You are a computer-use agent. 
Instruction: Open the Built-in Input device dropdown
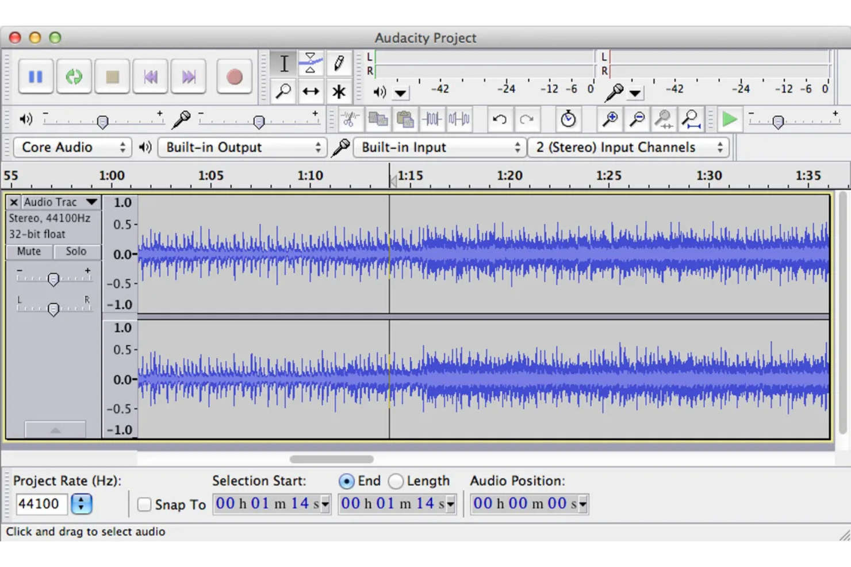tap(439, 148)
